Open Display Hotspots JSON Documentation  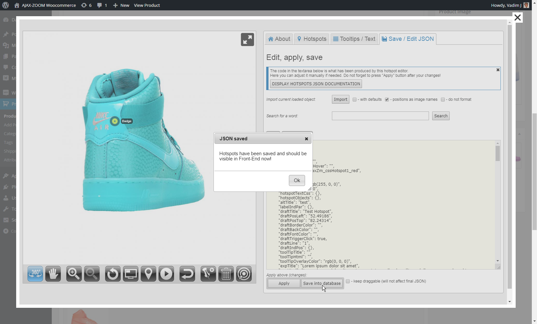tap(316, 84)
